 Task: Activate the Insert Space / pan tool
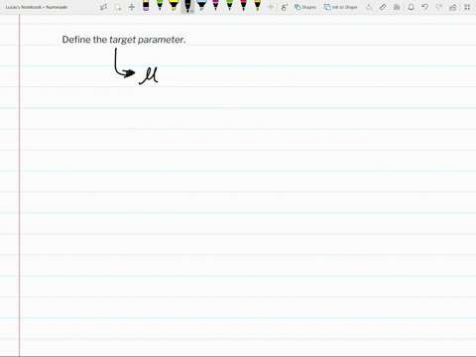click(x=132, y=7)
